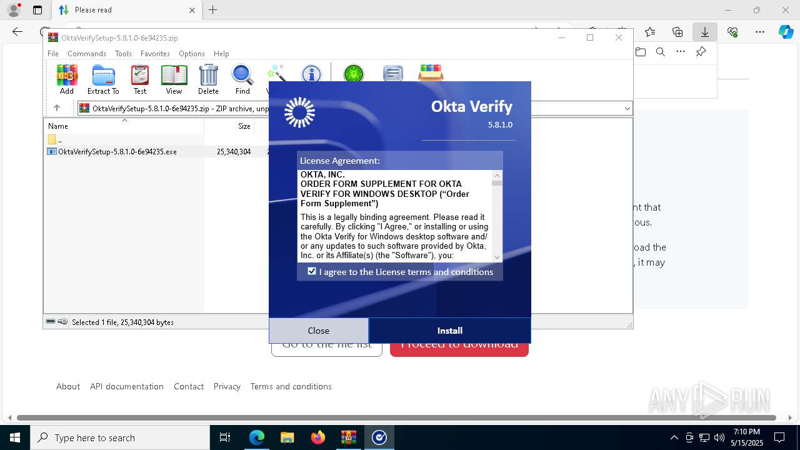Click the SFX bookshelf icon in WinRAR
Viewport: 800px width, 450px height.
click(x=431, y=73)
